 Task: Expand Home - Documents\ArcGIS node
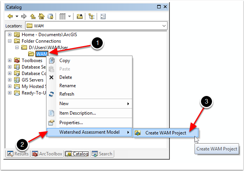(x=10, y=34)
